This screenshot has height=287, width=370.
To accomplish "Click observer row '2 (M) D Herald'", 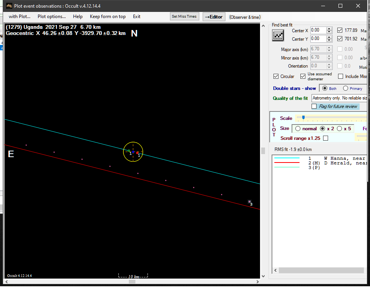I will point(320,163).
